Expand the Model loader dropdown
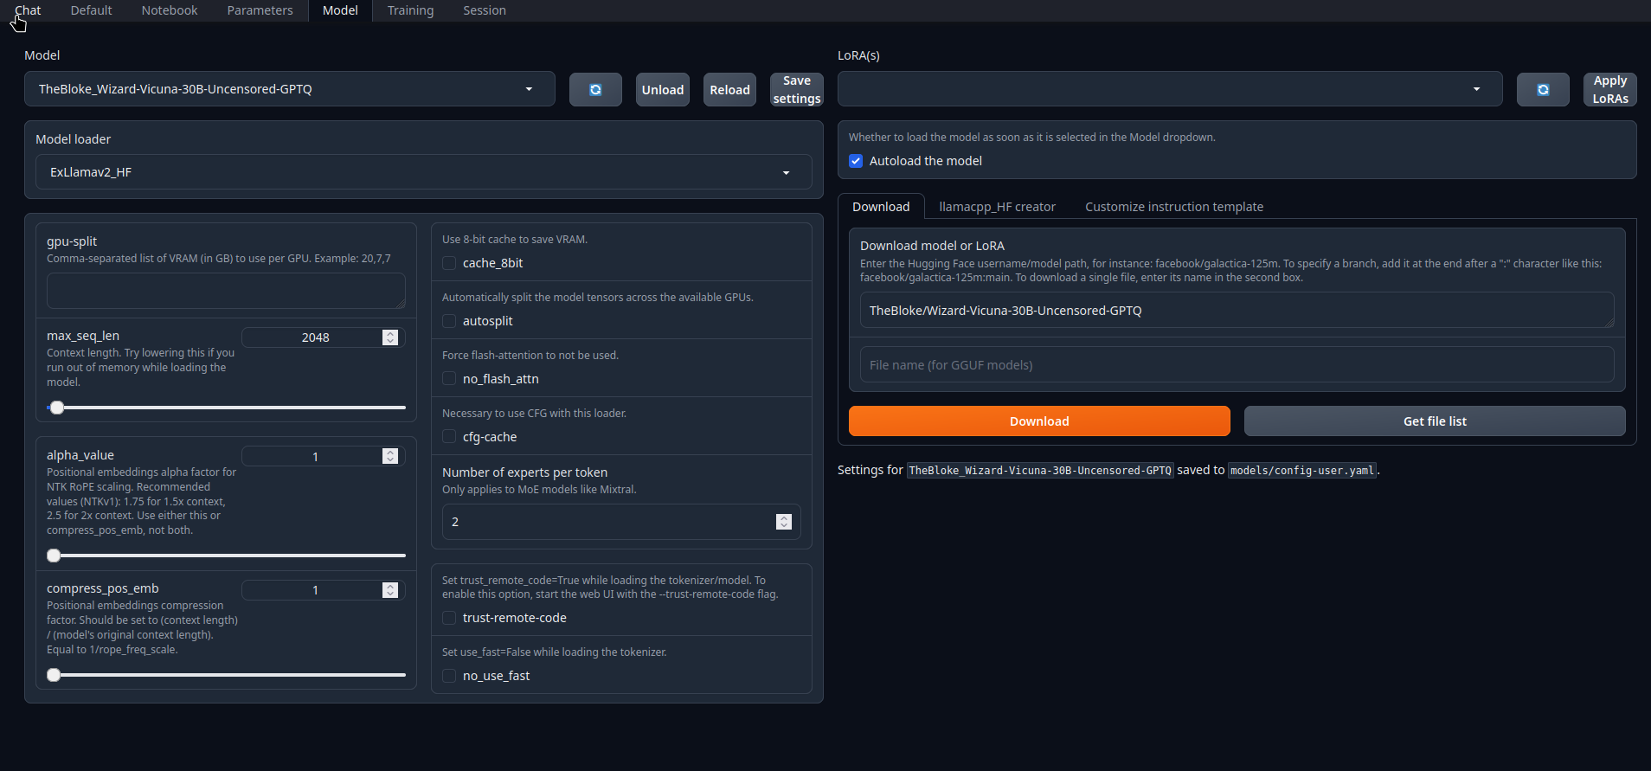The image size is (1651, 771). tap(424, 172)
